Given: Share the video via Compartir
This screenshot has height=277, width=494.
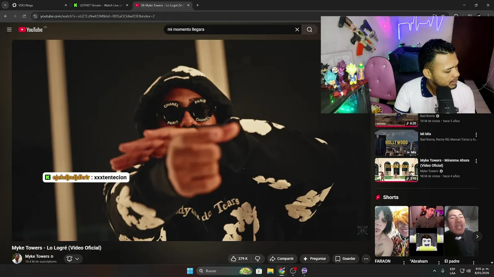Looking at the screenshot, I should (x=282, y=259).
